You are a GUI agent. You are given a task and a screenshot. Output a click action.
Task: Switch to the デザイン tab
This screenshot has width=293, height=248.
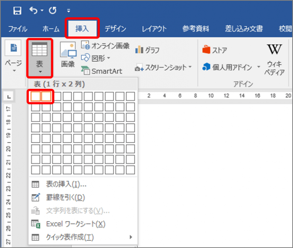click(115, 29)
